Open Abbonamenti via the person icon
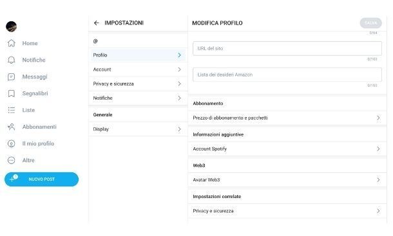The width and height of the screenshot is (393, 236). pos(12,127)
